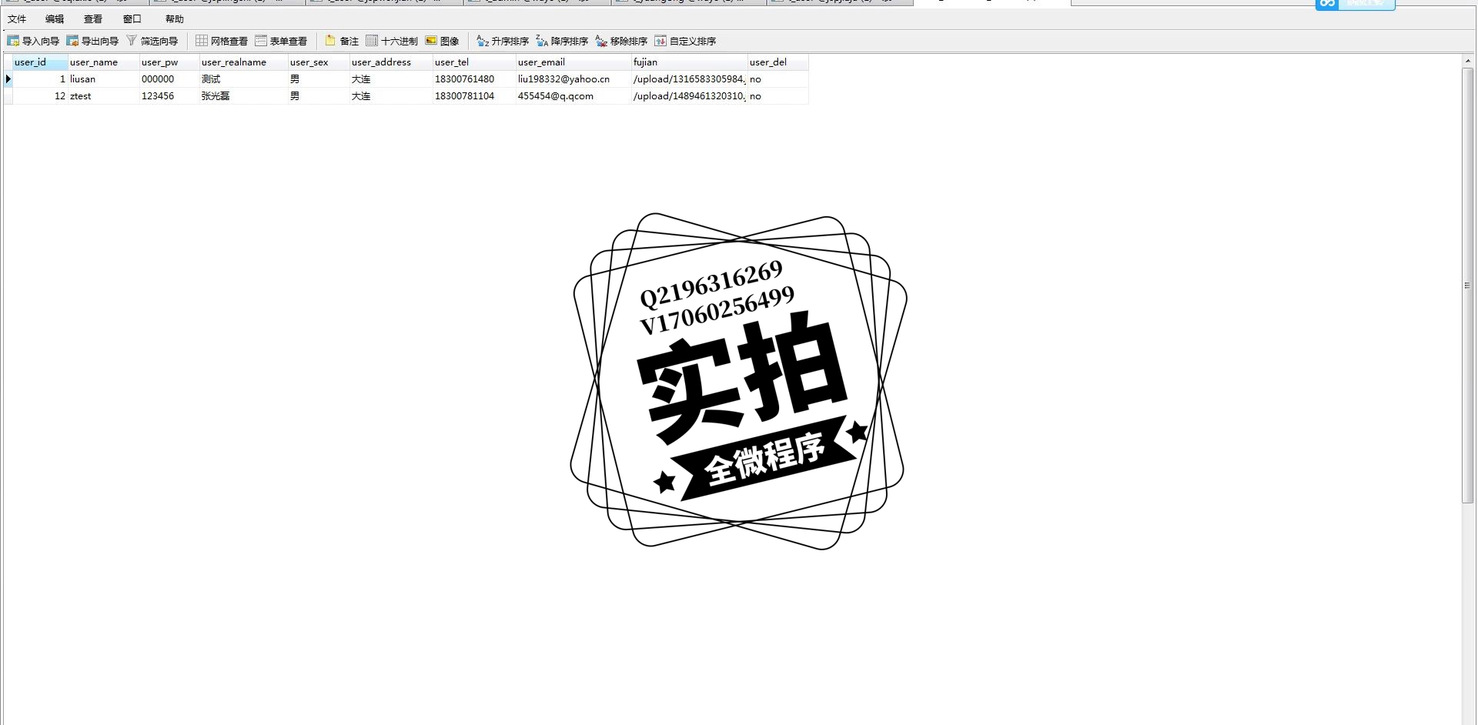Open the 文件 menu
Screen dimensions: 1478x725
tap(17, 19)
